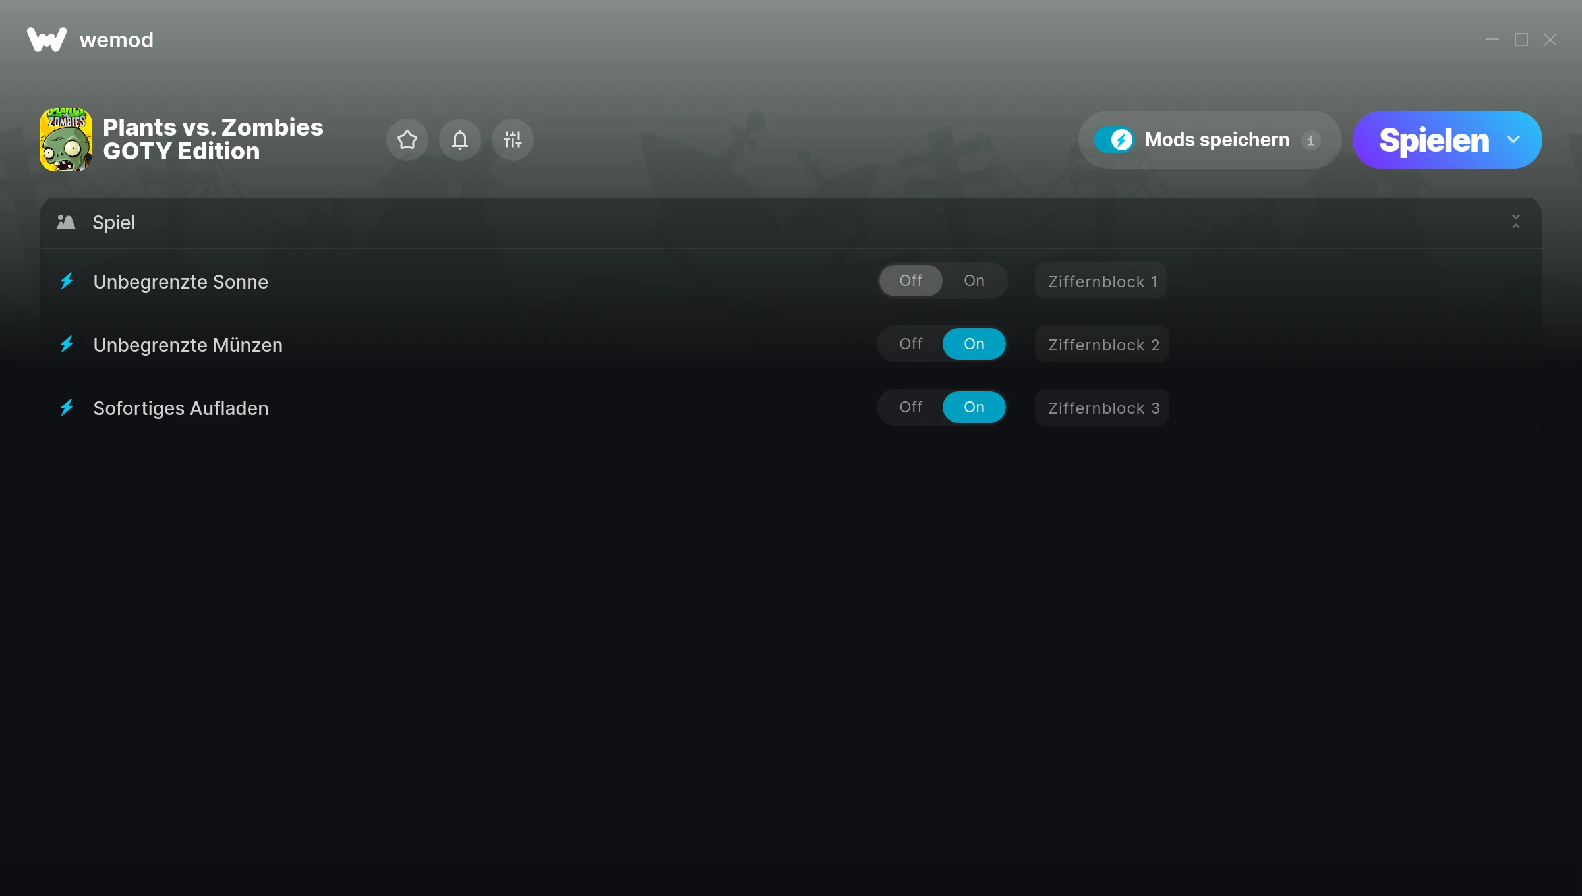Add game to favorites with star icon
The image size is (1582, 896).
click(x=407, y=140)
